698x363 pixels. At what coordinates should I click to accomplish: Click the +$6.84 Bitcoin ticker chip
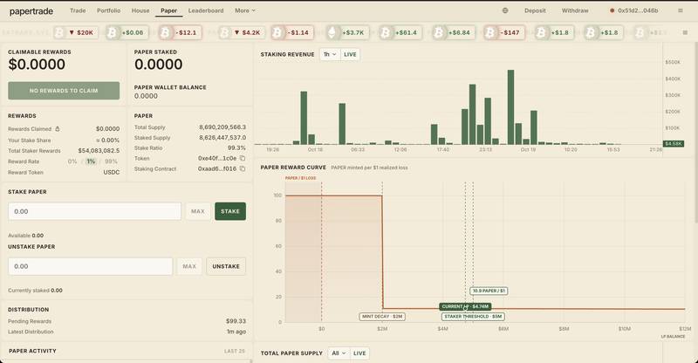tap(453, 32)
